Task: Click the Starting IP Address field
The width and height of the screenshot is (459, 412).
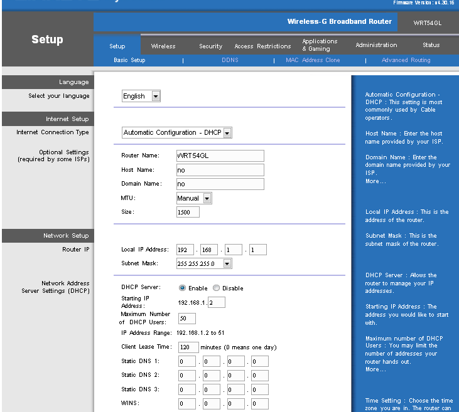Action: 217,302
